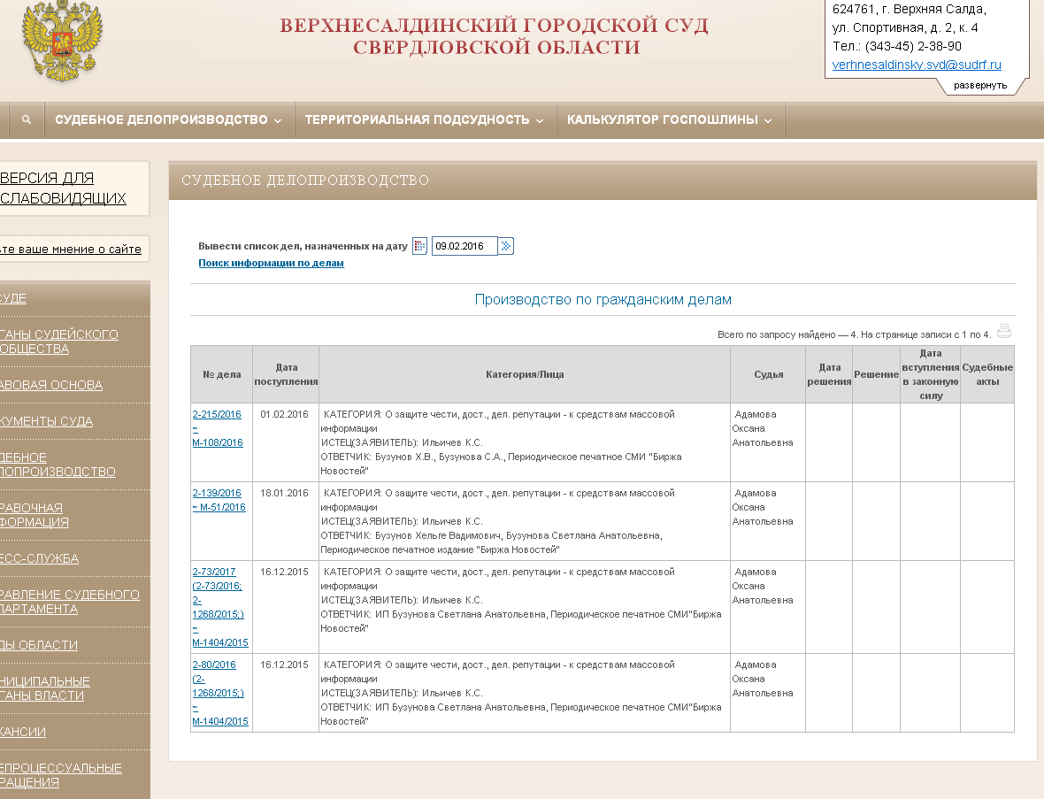Click court email verhnesaldinsky.svd@sudrf.ru
Viewport: 1044px width, 799px height.
[917, 65]
